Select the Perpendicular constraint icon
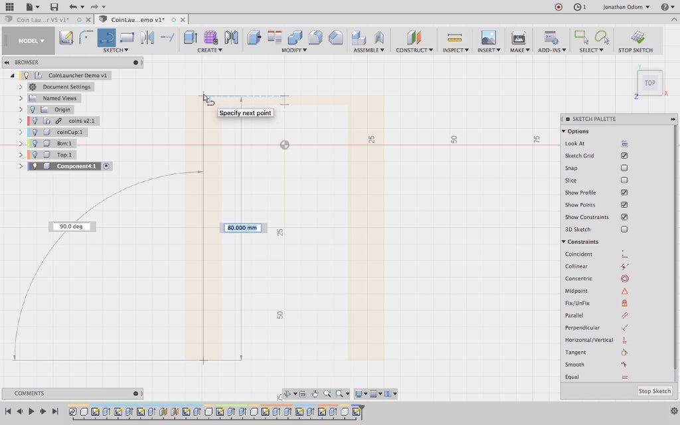 click(624, 328)
